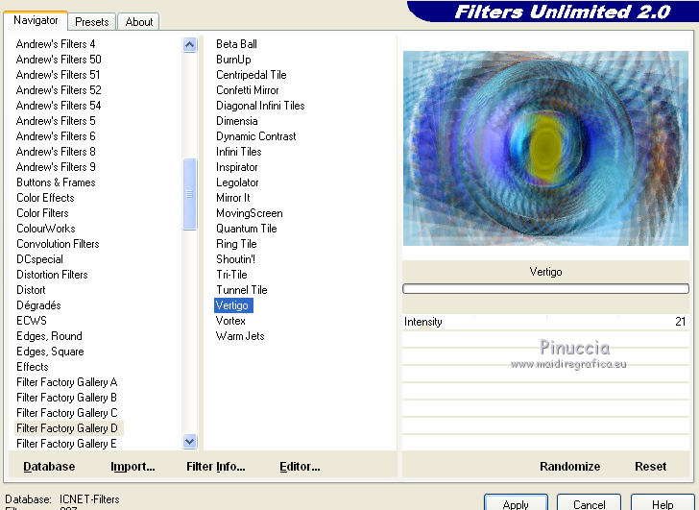Randomize the filter settings
Image resolution: width=699 pixels, height=510 pixels.
tap(569, 467)
